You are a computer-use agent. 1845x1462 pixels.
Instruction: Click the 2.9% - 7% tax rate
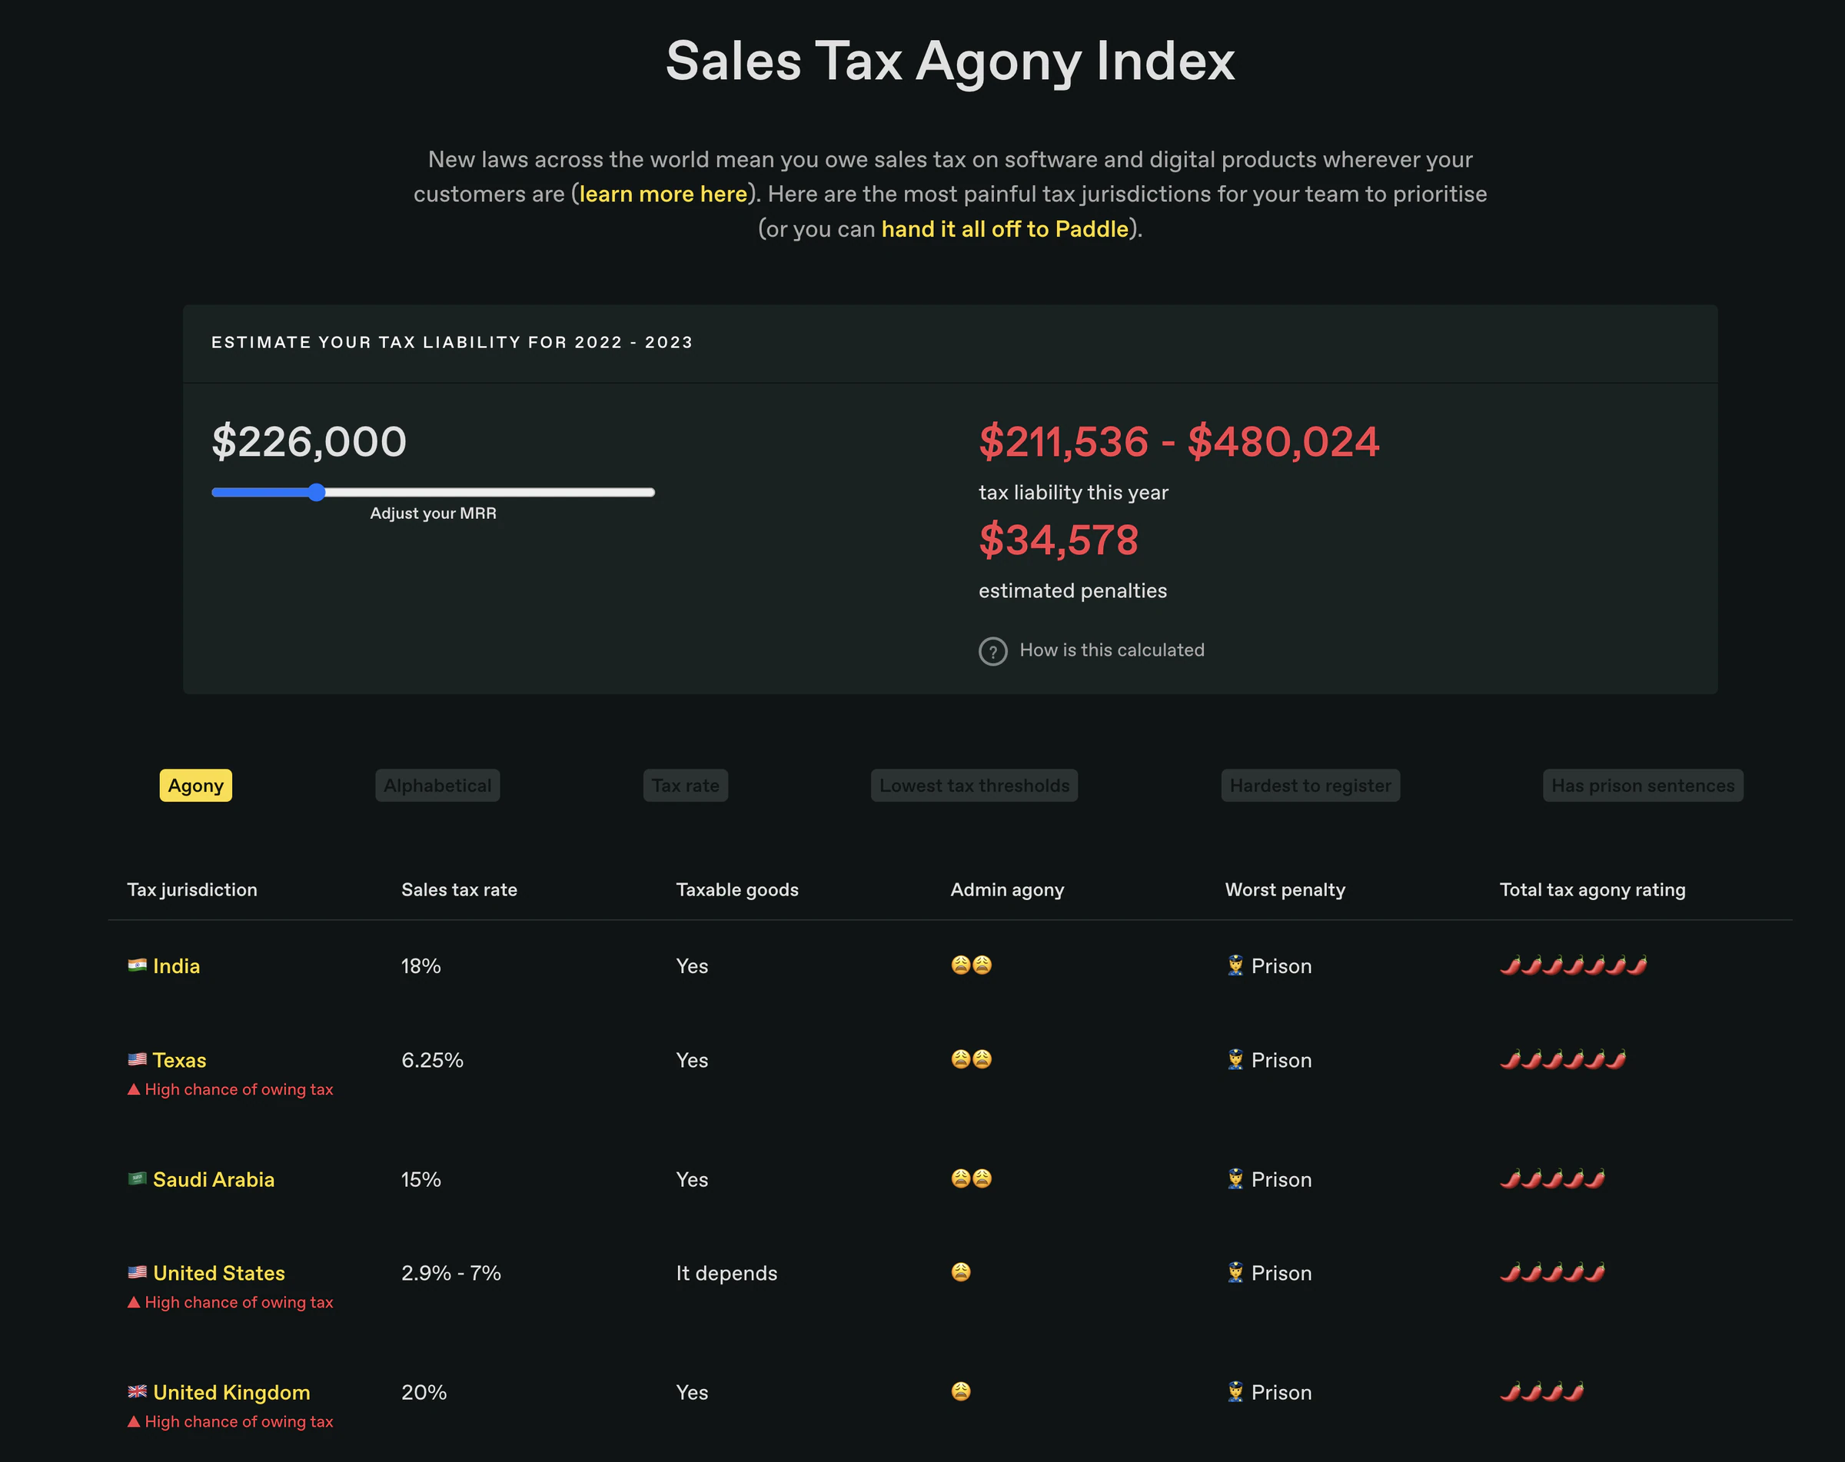451,1273
